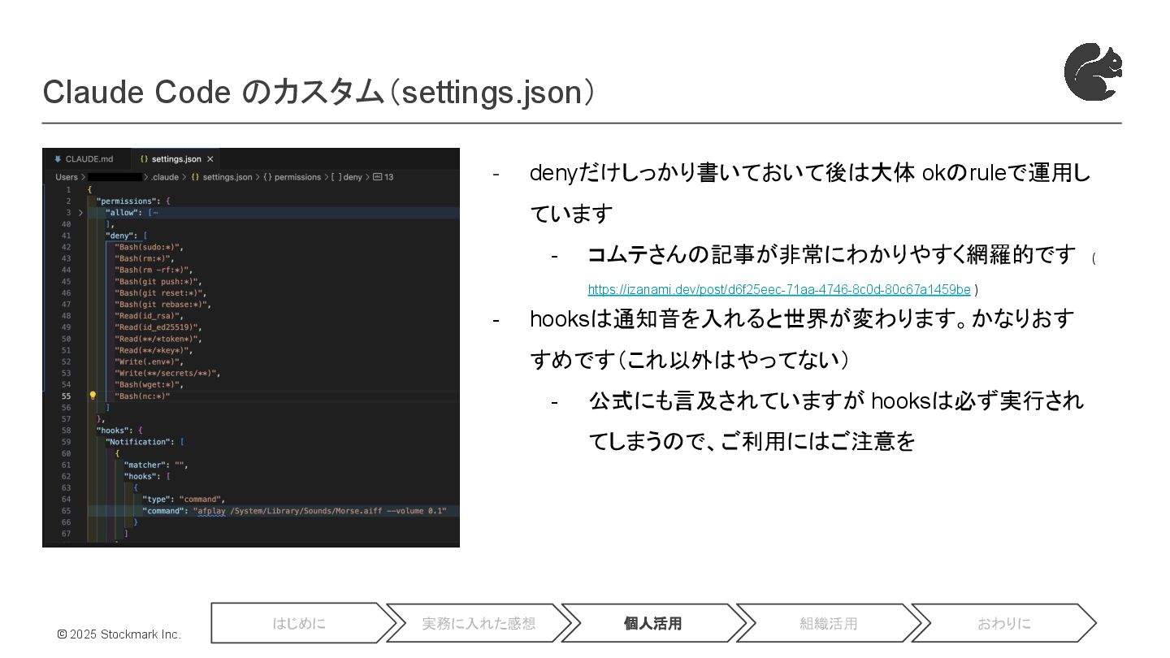Click the "Bash(git push:*)" entry

[x=158, y=281]
